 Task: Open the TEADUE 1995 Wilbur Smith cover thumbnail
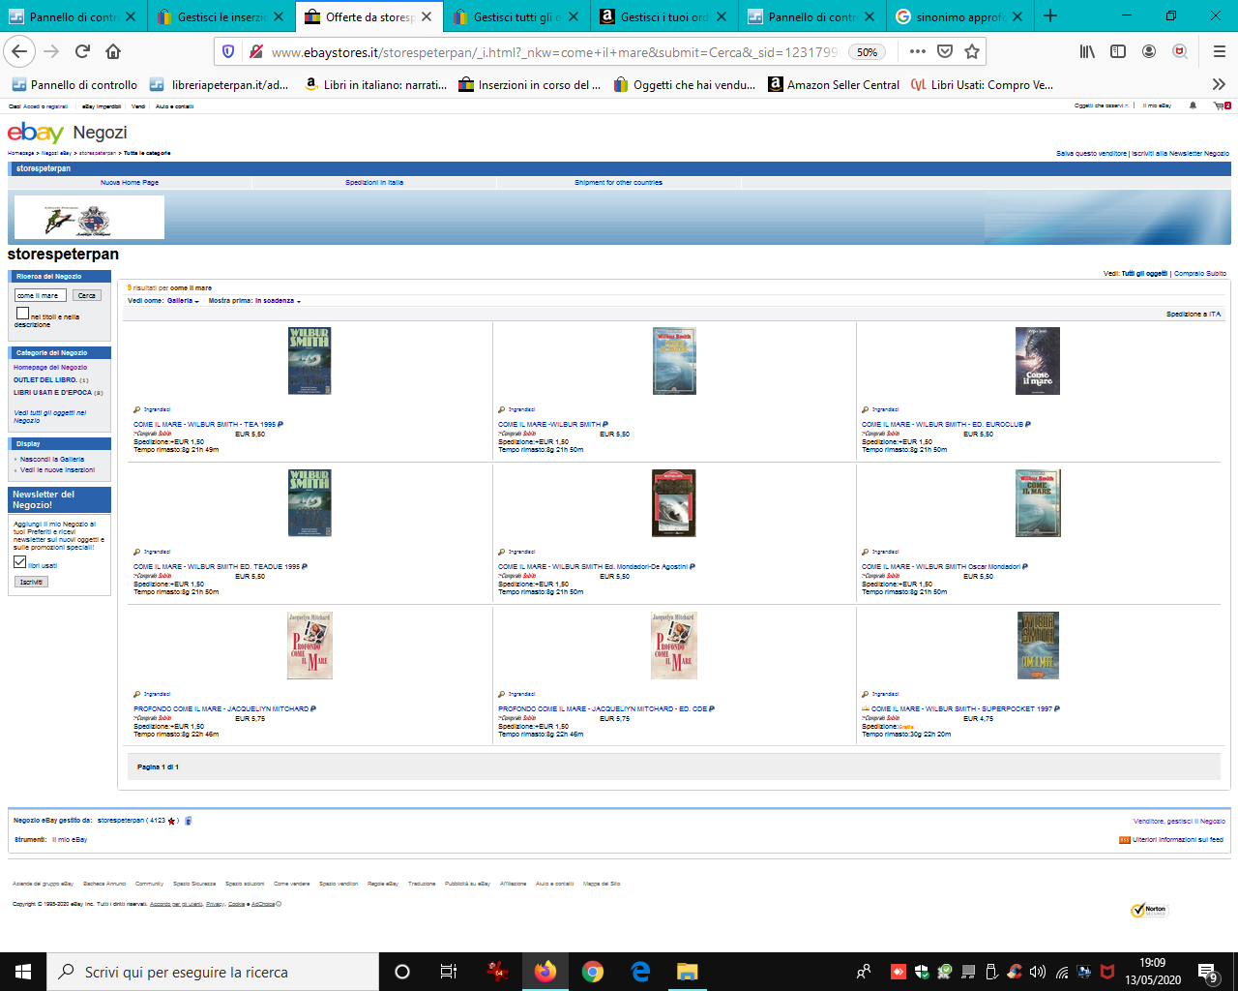(x=309, y=503)
